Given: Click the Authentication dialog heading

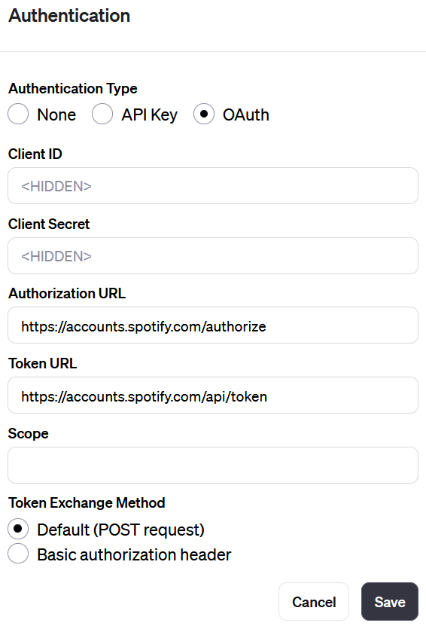Looking at the screenshot, I should coord(69,16).
